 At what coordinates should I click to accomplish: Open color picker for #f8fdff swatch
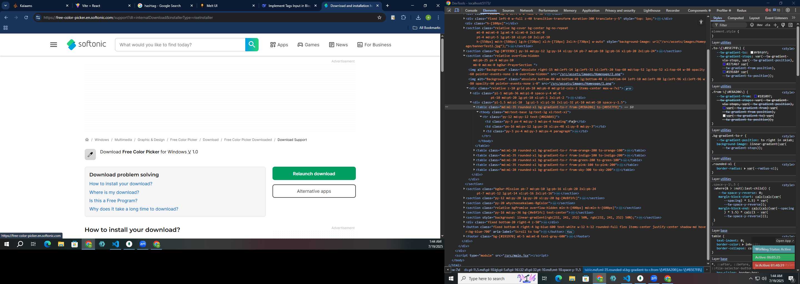(752, 53)
